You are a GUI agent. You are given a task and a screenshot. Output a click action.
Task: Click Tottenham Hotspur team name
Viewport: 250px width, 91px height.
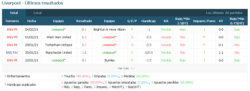click(59, 45)
